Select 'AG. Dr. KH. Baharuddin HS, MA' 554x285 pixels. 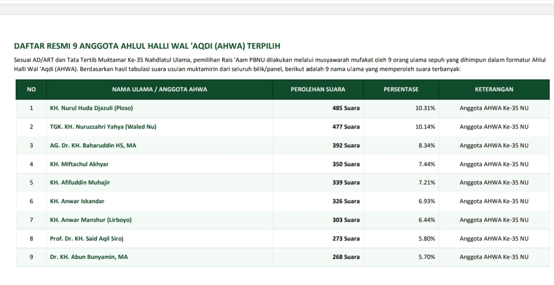point(93,146)
